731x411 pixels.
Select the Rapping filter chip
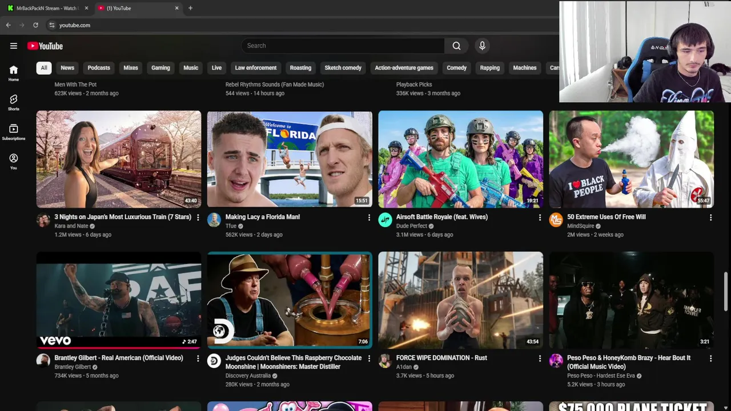click(x=490, y=68)
